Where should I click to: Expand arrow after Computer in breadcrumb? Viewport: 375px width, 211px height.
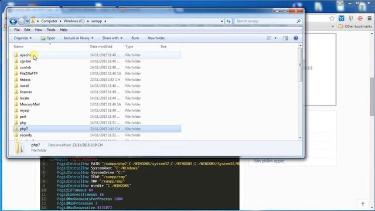pyautogui.click(x=60, y=21)
